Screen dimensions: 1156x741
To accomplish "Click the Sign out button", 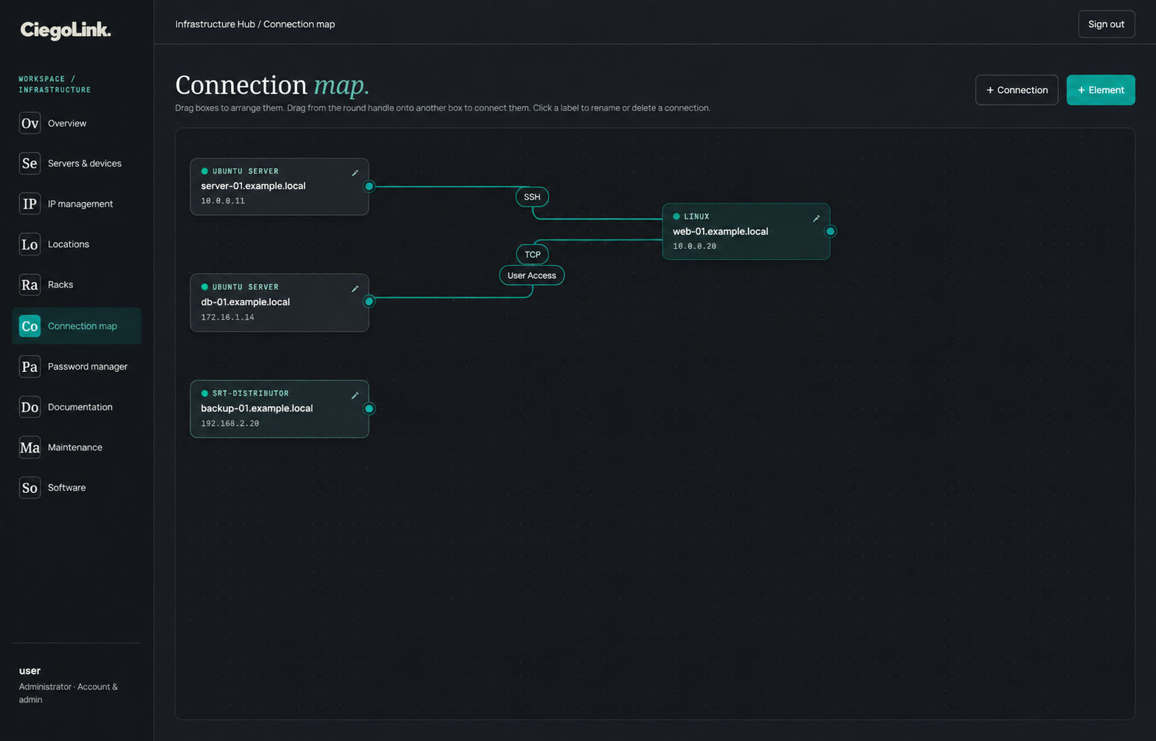I will pos(1106,24).
